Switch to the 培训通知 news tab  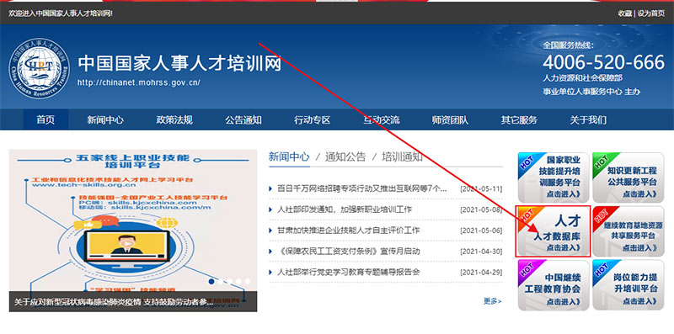click(403, 156)
